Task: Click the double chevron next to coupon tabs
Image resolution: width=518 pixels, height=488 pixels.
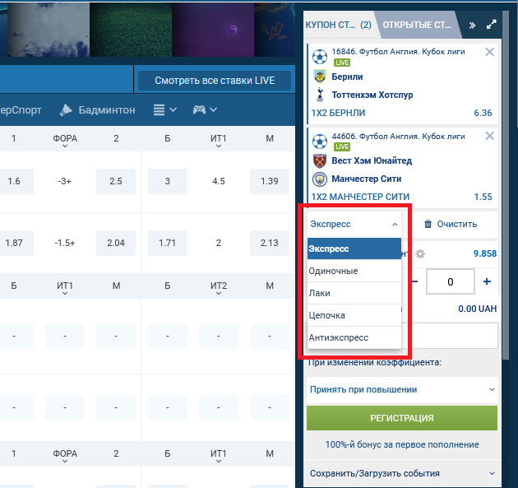Action: coord(473,25)
